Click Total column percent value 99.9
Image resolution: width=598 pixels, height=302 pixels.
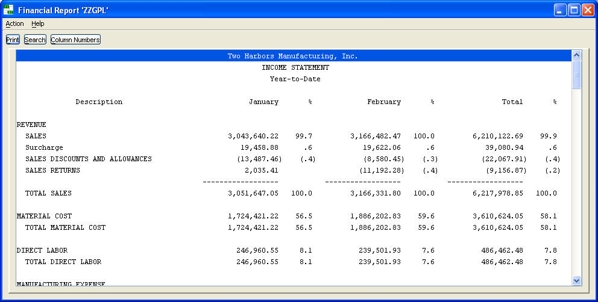pyautogui.click(x=549, y=136)
